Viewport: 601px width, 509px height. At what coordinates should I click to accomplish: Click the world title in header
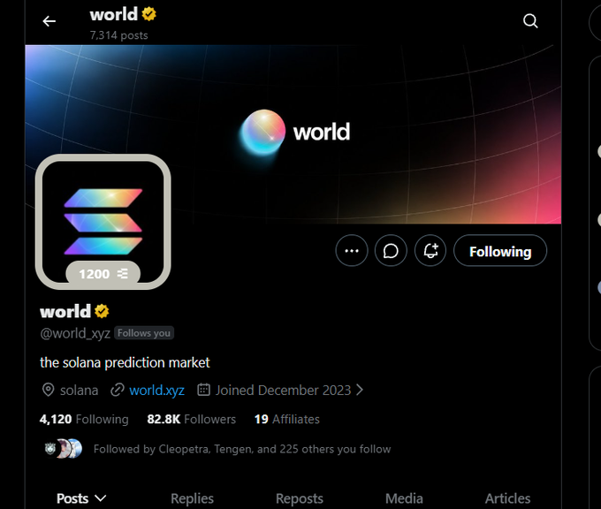[x=113, y=14]
